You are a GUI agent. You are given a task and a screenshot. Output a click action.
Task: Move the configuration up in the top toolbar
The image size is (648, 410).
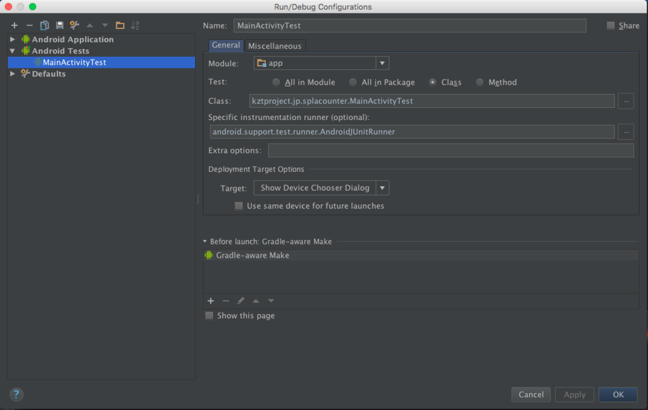tap(90, 25)
